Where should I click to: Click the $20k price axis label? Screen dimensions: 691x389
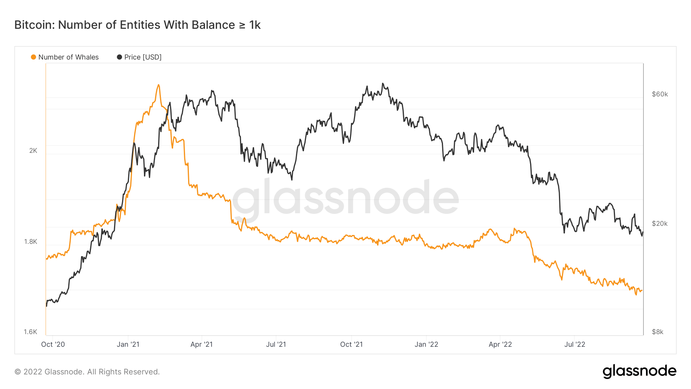pos(660,223)
